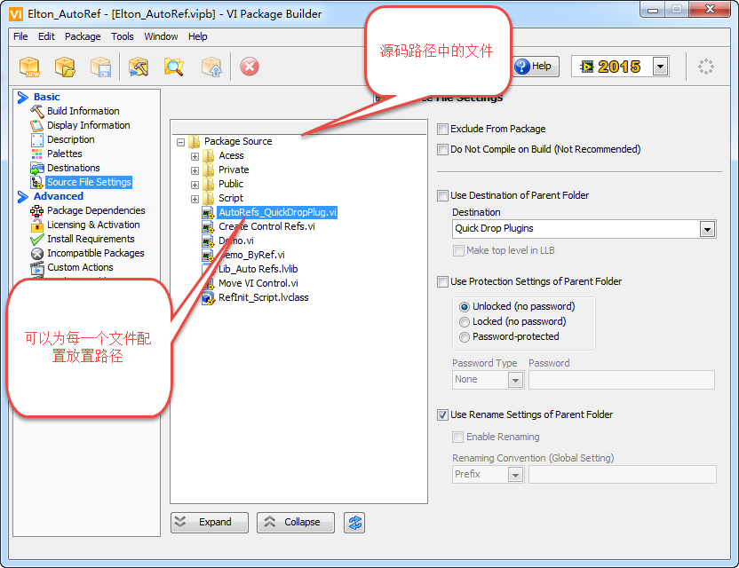739x568 pixels.
Task: Open the Window menu
Action: point(161,36)
